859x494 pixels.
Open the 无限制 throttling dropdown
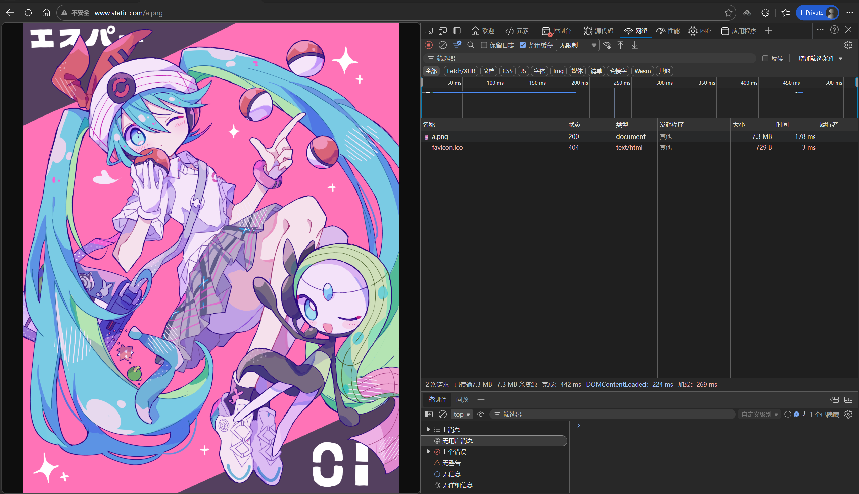(x=577, y=45)
